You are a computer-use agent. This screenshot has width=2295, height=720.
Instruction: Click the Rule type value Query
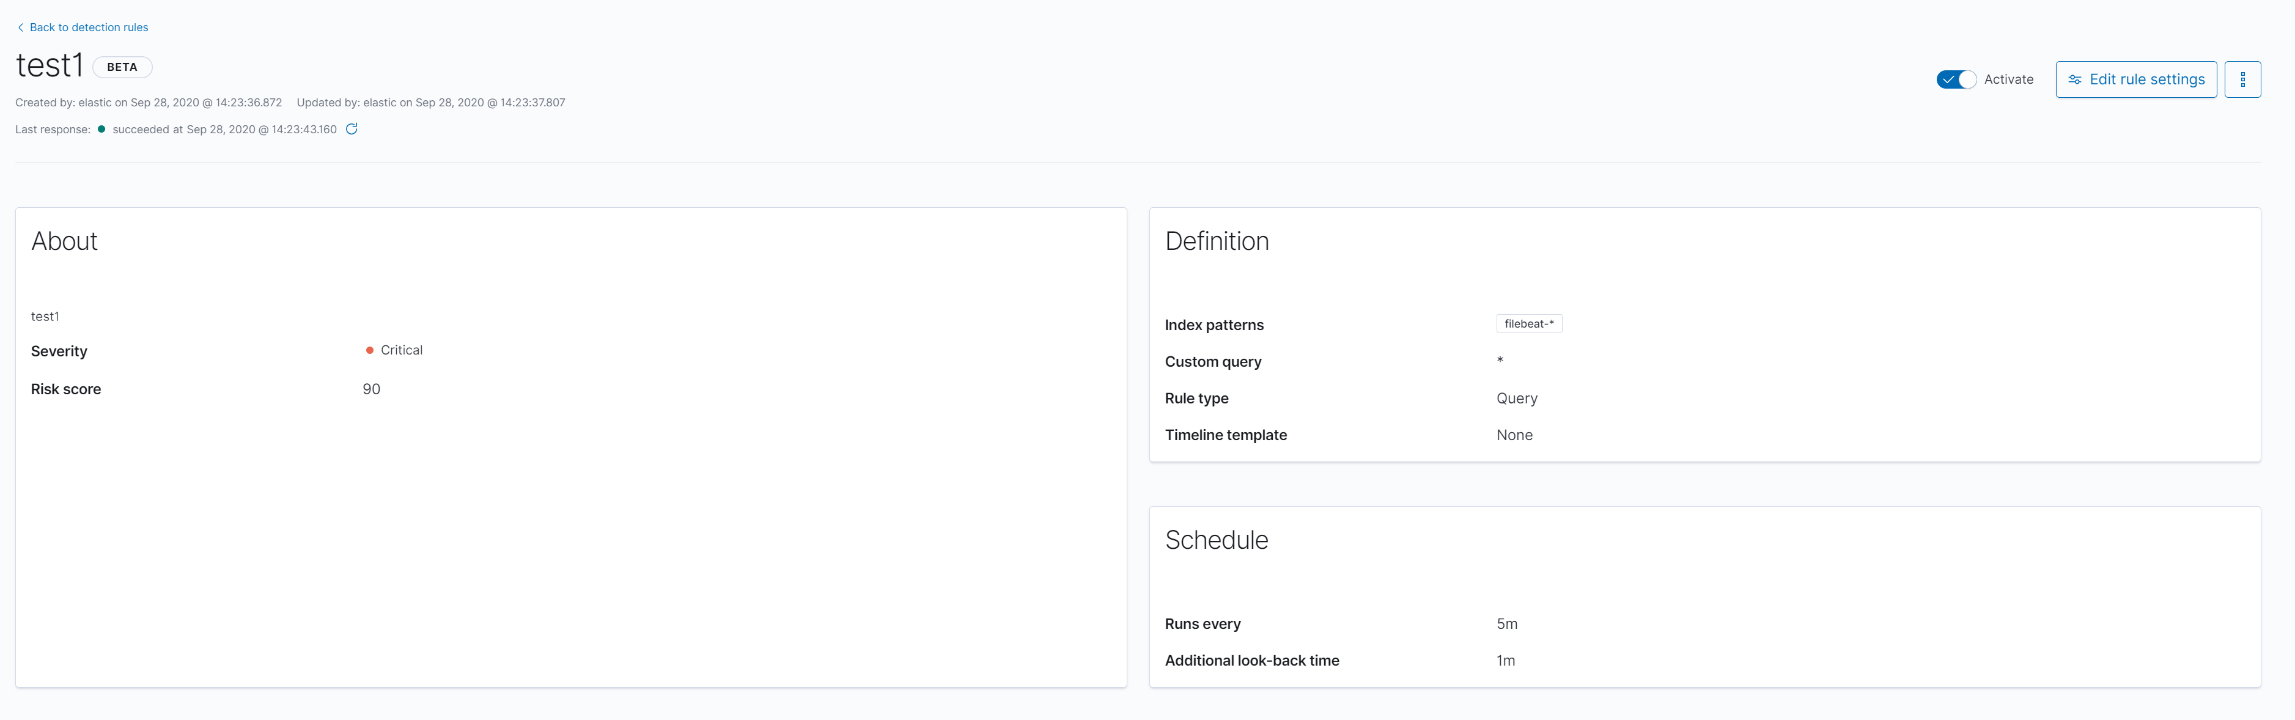[1516, 399]
